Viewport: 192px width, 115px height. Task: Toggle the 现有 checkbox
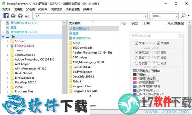pos(138,75)
